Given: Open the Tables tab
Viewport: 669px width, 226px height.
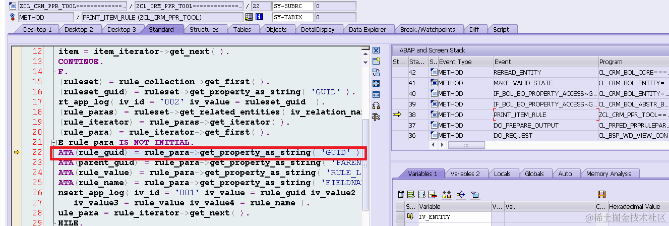Looking at the screenshot, I should coord(242,29).
